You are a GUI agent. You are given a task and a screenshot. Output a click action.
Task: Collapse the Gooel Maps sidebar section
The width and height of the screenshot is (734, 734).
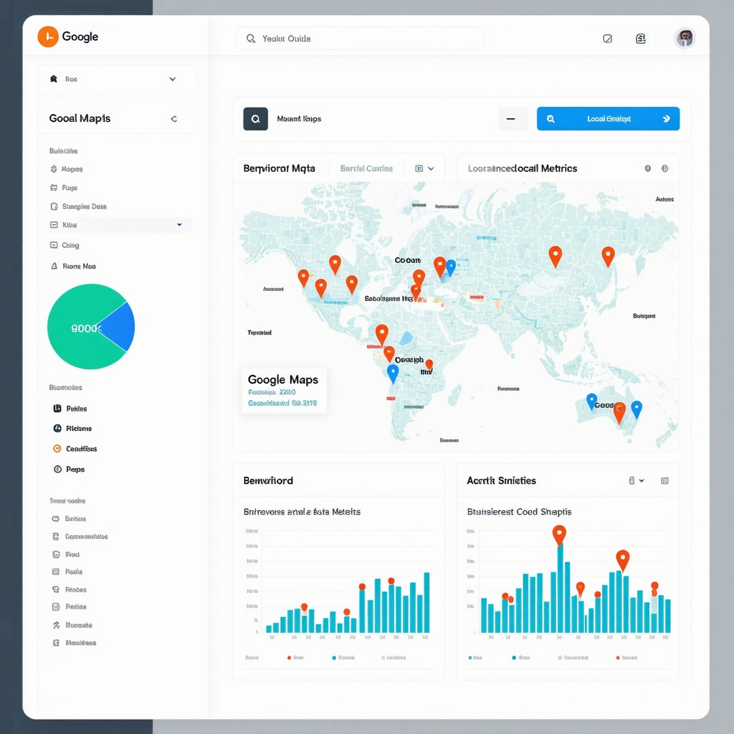(173, 119)
